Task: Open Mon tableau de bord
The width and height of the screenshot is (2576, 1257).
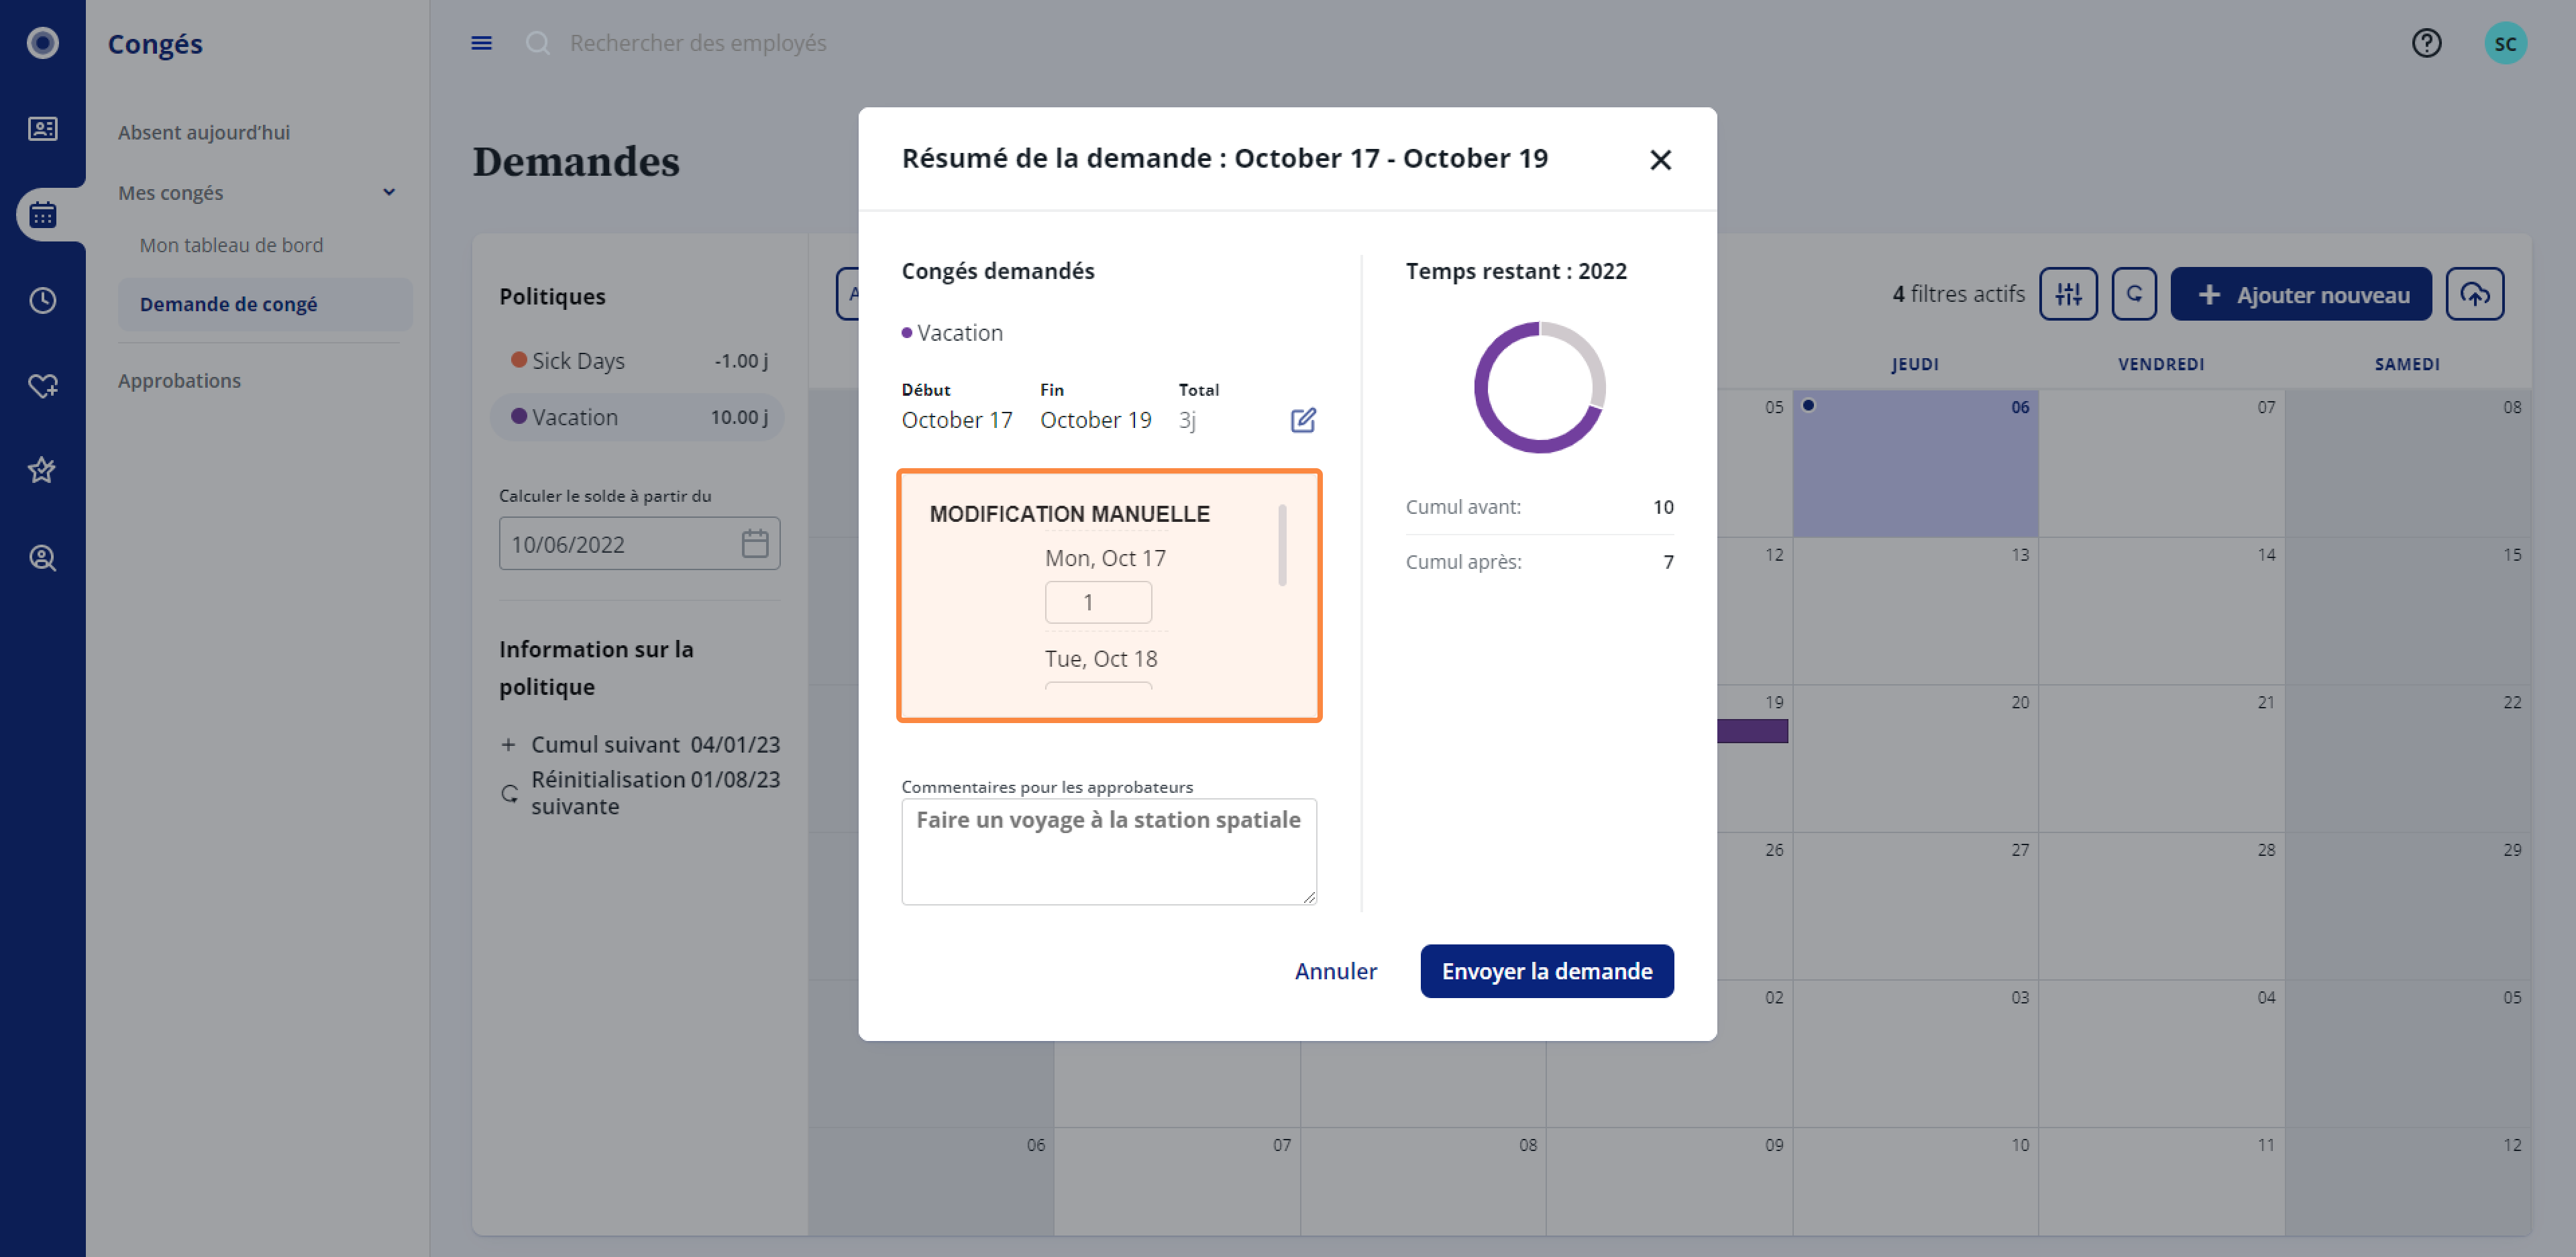Action: click(x=231, y=245)
